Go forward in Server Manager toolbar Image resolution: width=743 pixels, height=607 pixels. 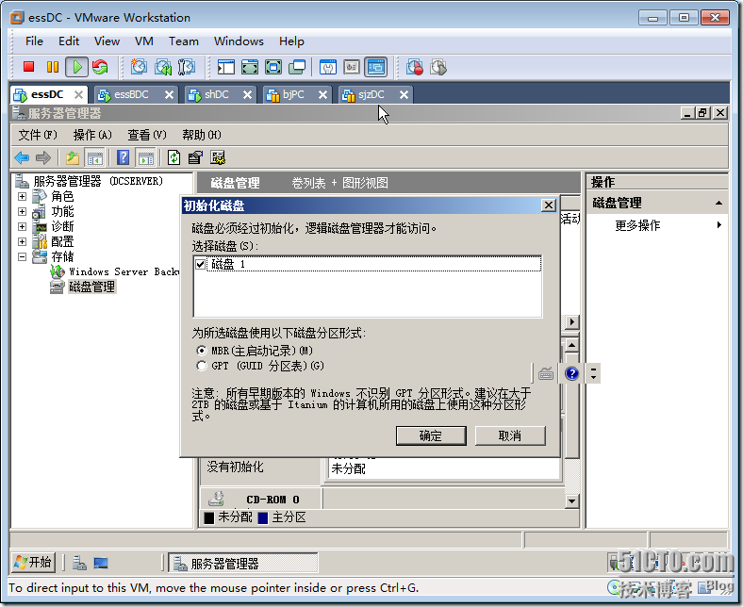43,157
